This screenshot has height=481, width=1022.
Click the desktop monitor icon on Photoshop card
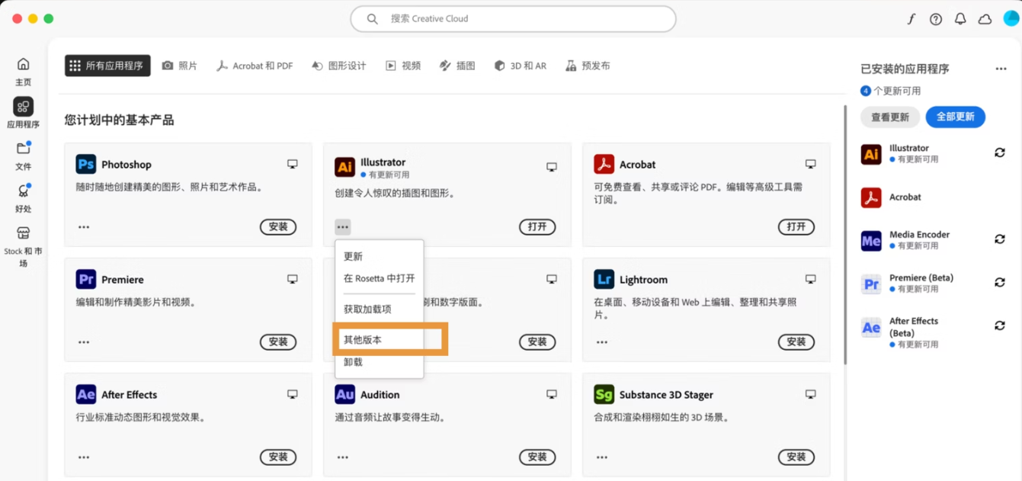293,164
